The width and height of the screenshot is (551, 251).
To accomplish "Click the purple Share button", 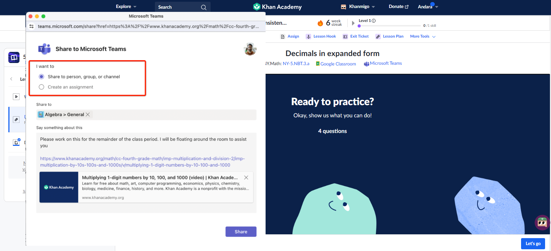I will click(x=241, y=232).
